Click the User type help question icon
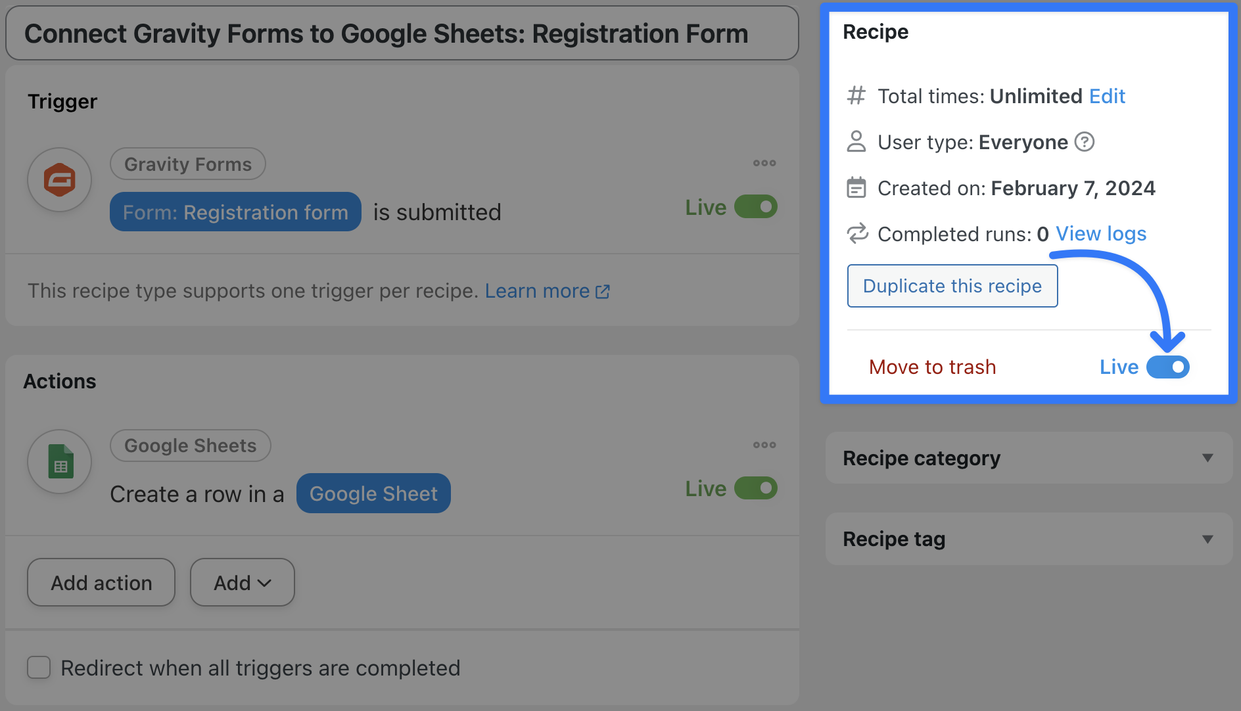 (1084, 142)
